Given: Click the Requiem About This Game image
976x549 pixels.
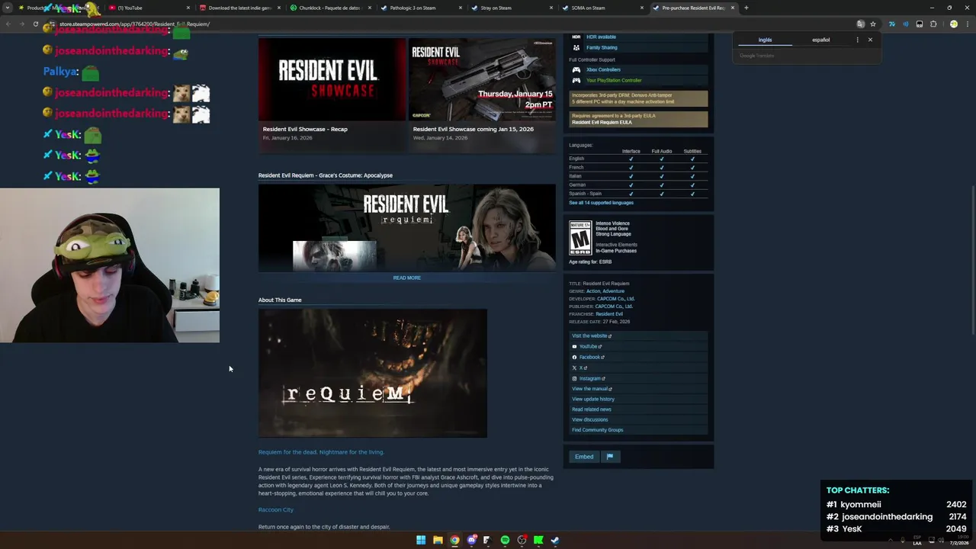Looking at the screenshot, I should (372, 373).
